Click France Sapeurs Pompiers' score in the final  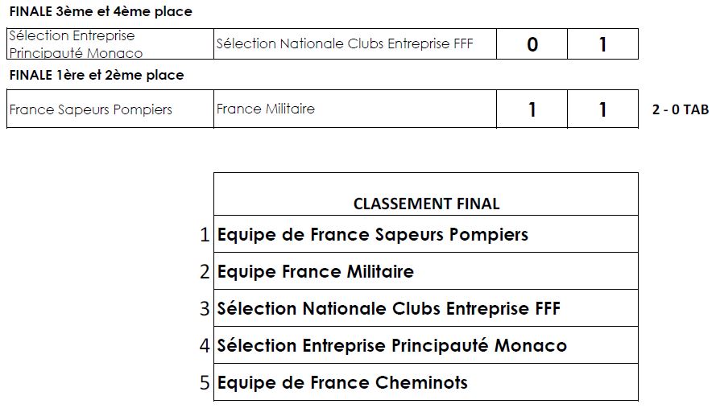point(532,109)
